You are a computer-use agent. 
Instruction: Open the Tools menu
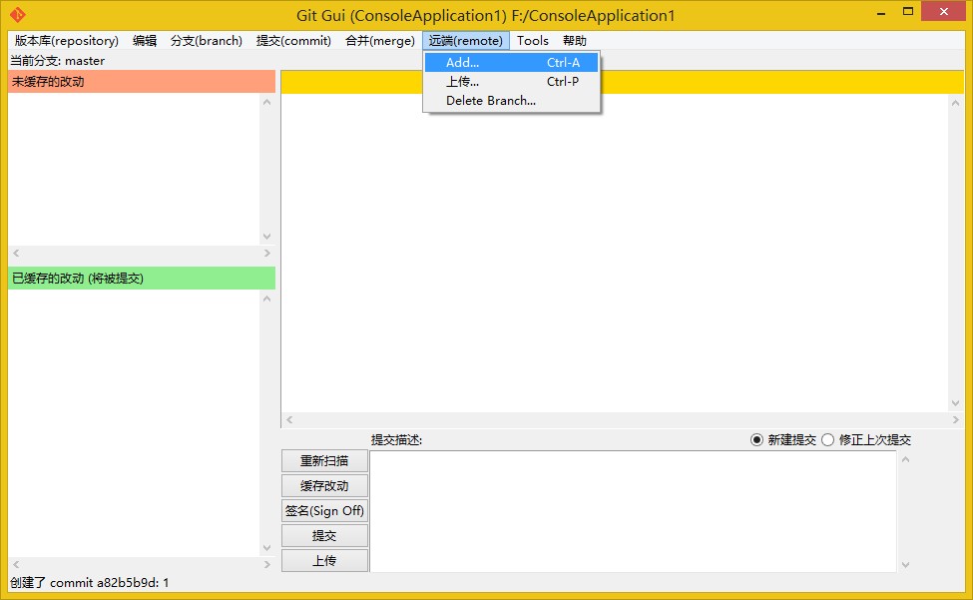pyautogui.click(x=533, y=41)
